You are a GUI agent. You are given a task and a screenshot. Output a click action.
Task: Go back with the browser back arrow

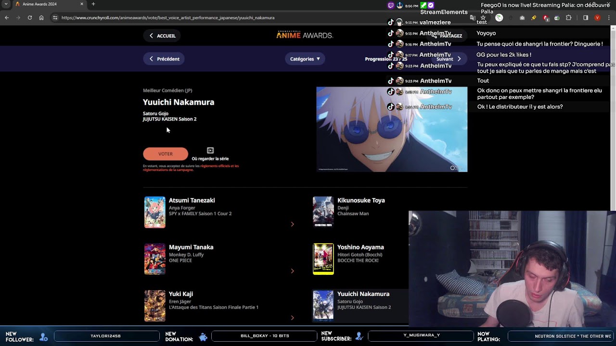coord(7,18)
